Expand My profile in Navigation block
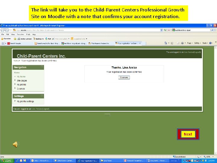The height and width of the screenshot is (163, 217). point(15,85)
